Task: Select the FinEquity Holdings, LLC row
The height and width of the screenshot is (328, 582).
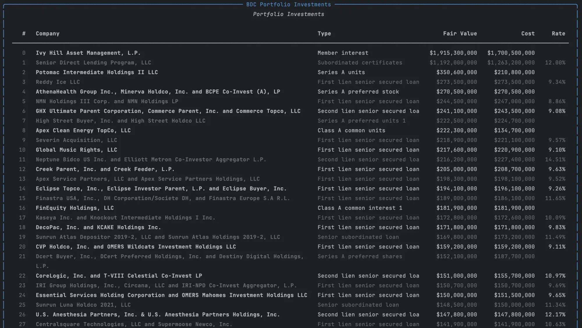Action: tap(74, 208)
